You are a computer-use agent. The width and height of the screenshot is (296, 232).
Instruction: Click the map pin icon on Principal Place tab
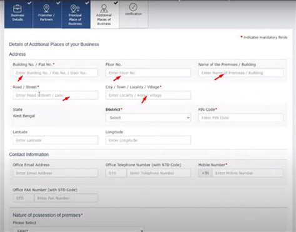click(75, 9)
